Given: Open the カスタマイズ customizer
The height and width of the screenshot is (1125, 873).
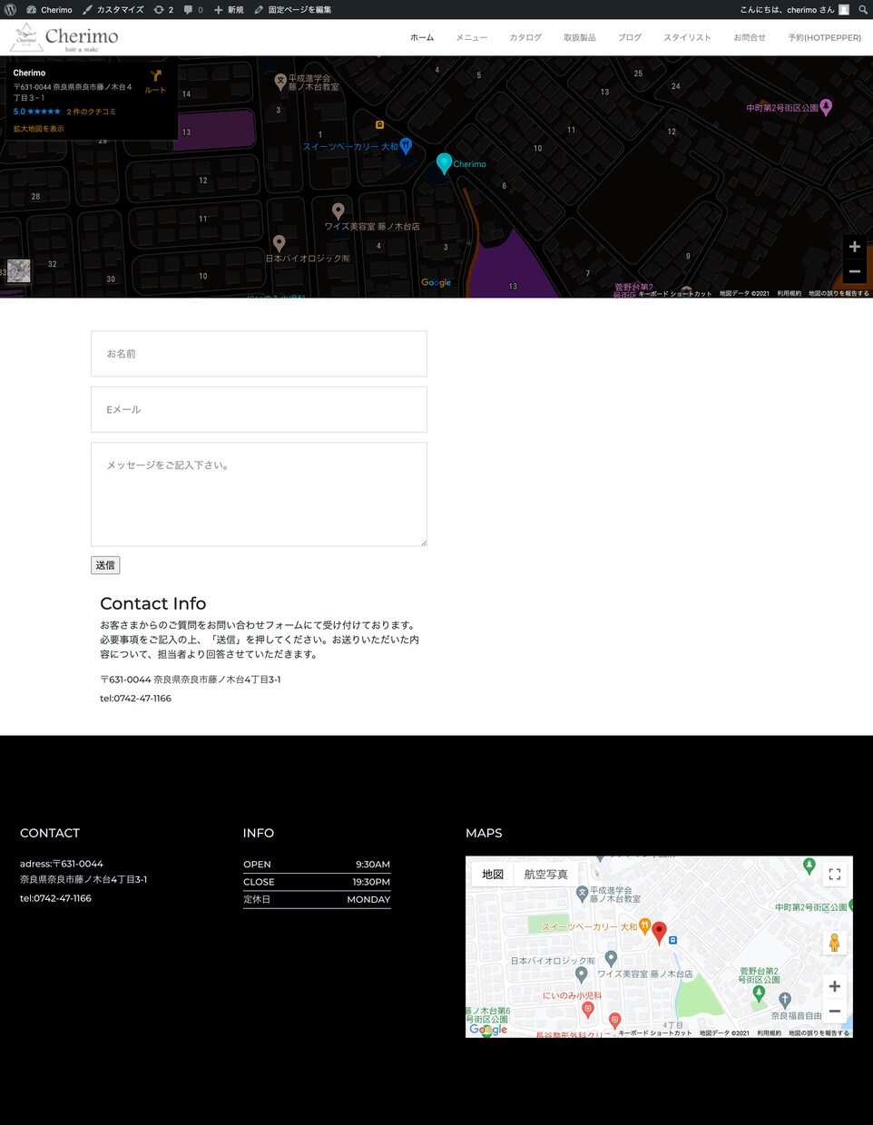Looking at the screenshot, I should click(x=113, y=9).
